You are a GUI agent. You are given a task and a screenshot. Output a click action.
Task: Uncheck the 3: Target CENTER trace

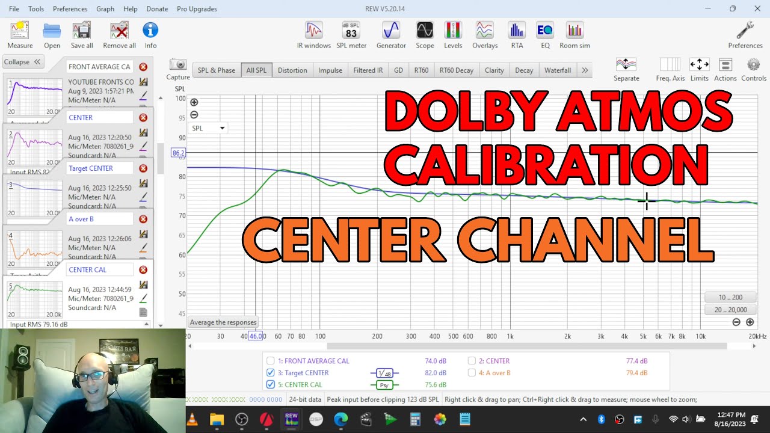pos(271,373)
